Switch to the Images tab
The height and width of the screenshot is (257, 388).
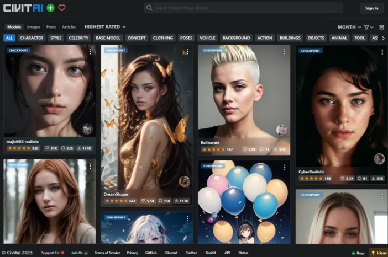click(x=34, y=27)
